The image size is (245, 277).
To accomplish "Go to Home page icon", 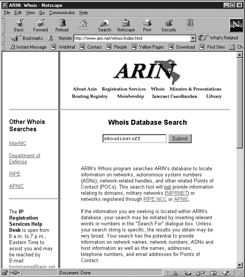I will click(83, 25).
